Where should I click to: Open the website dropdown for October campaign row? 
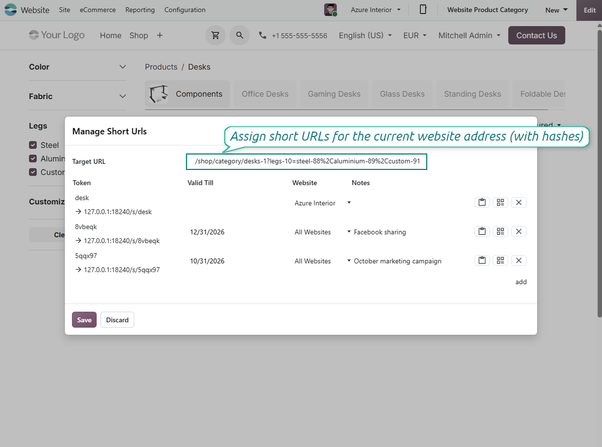(x=322, y=261)
